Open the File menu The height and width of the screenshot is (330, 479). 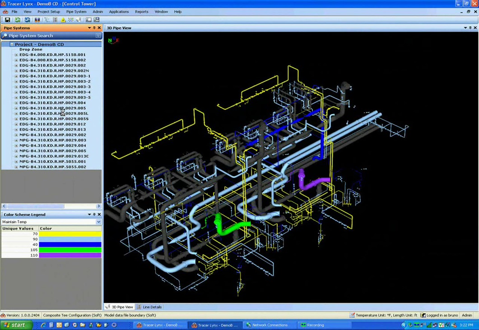(x=14, y=12)
